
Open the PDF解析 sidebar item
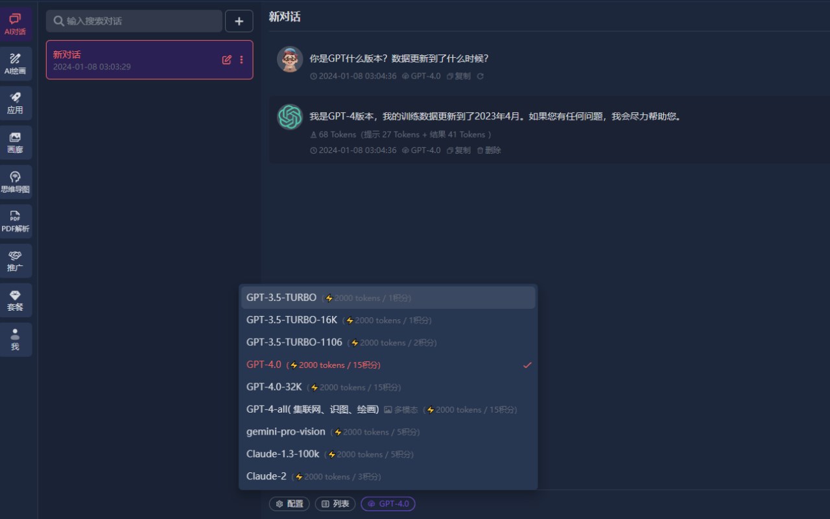[15, 221]
